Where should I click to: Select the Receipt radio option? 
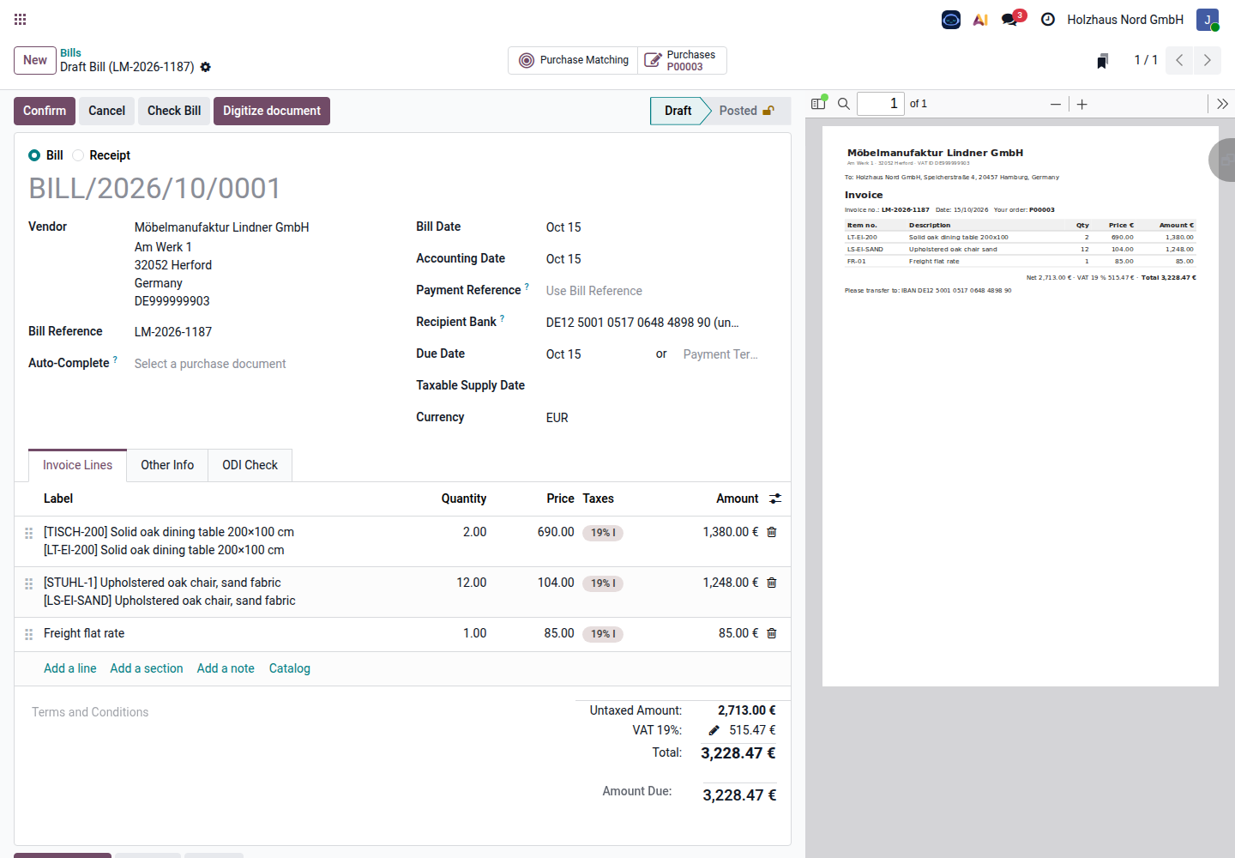pyautogui.click(x=78, y=155)
